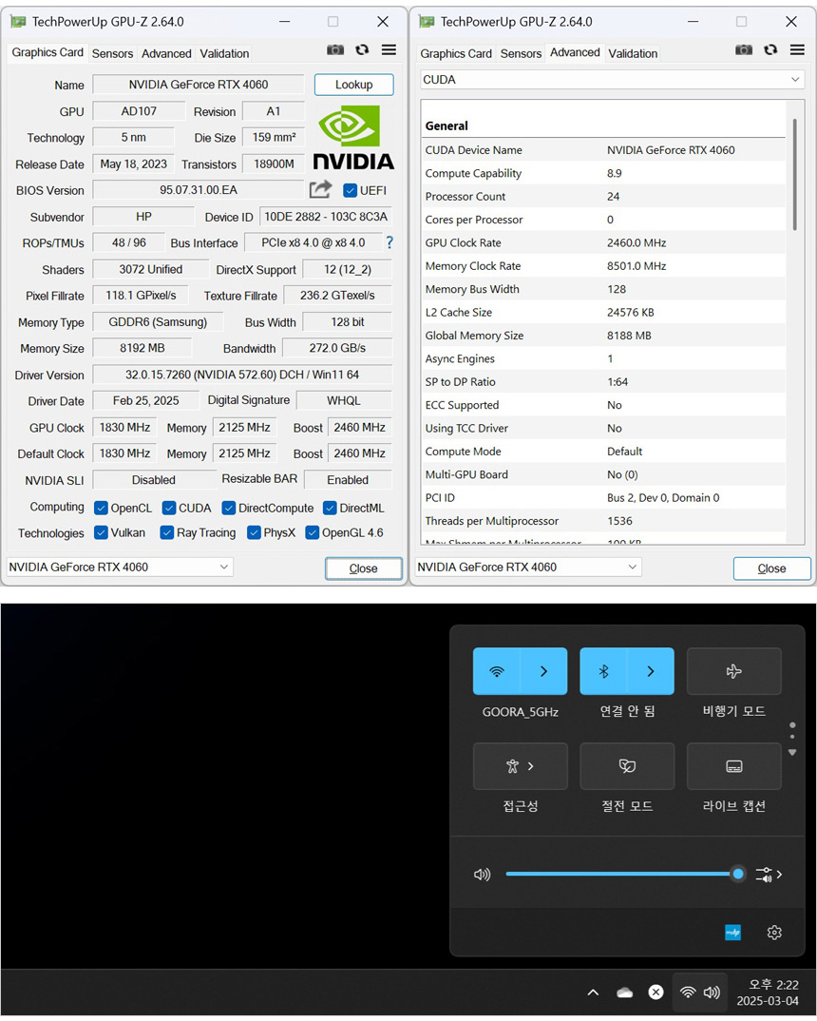This screenshot has height=1021, width=817.
Task: Switch to the Validation tab in right window
Action: (x=633, y=53)
